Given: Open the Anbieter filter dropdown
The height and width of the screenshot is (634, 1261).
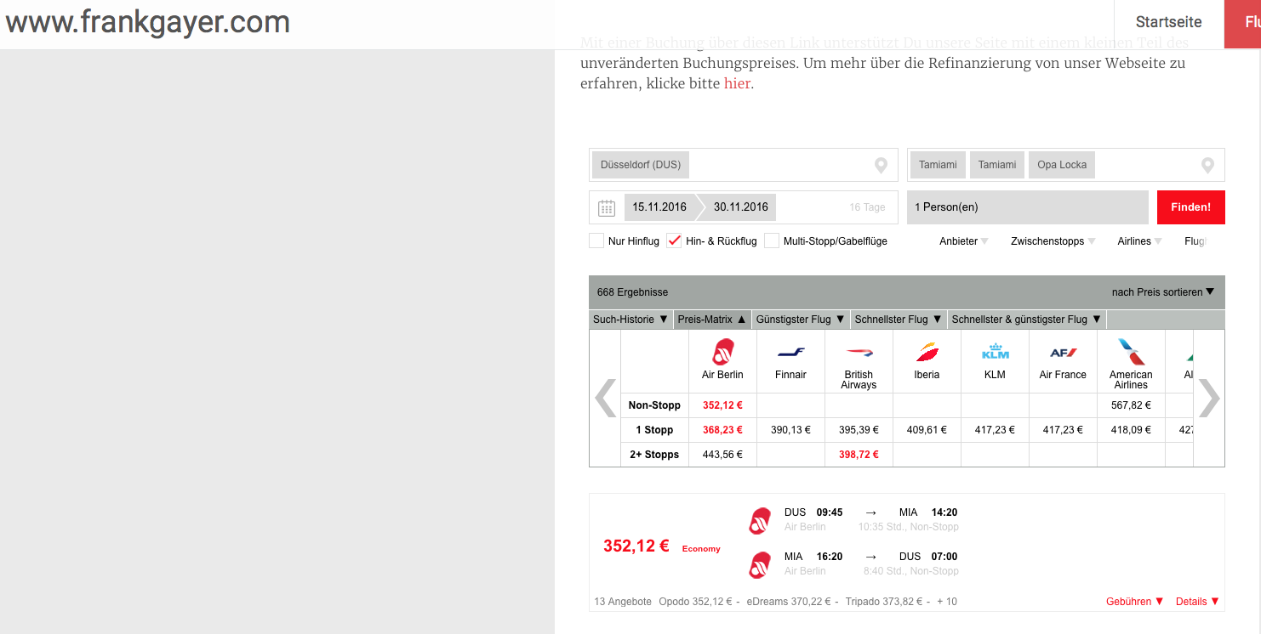Looking at the screenshot, I should coord(963,241).
